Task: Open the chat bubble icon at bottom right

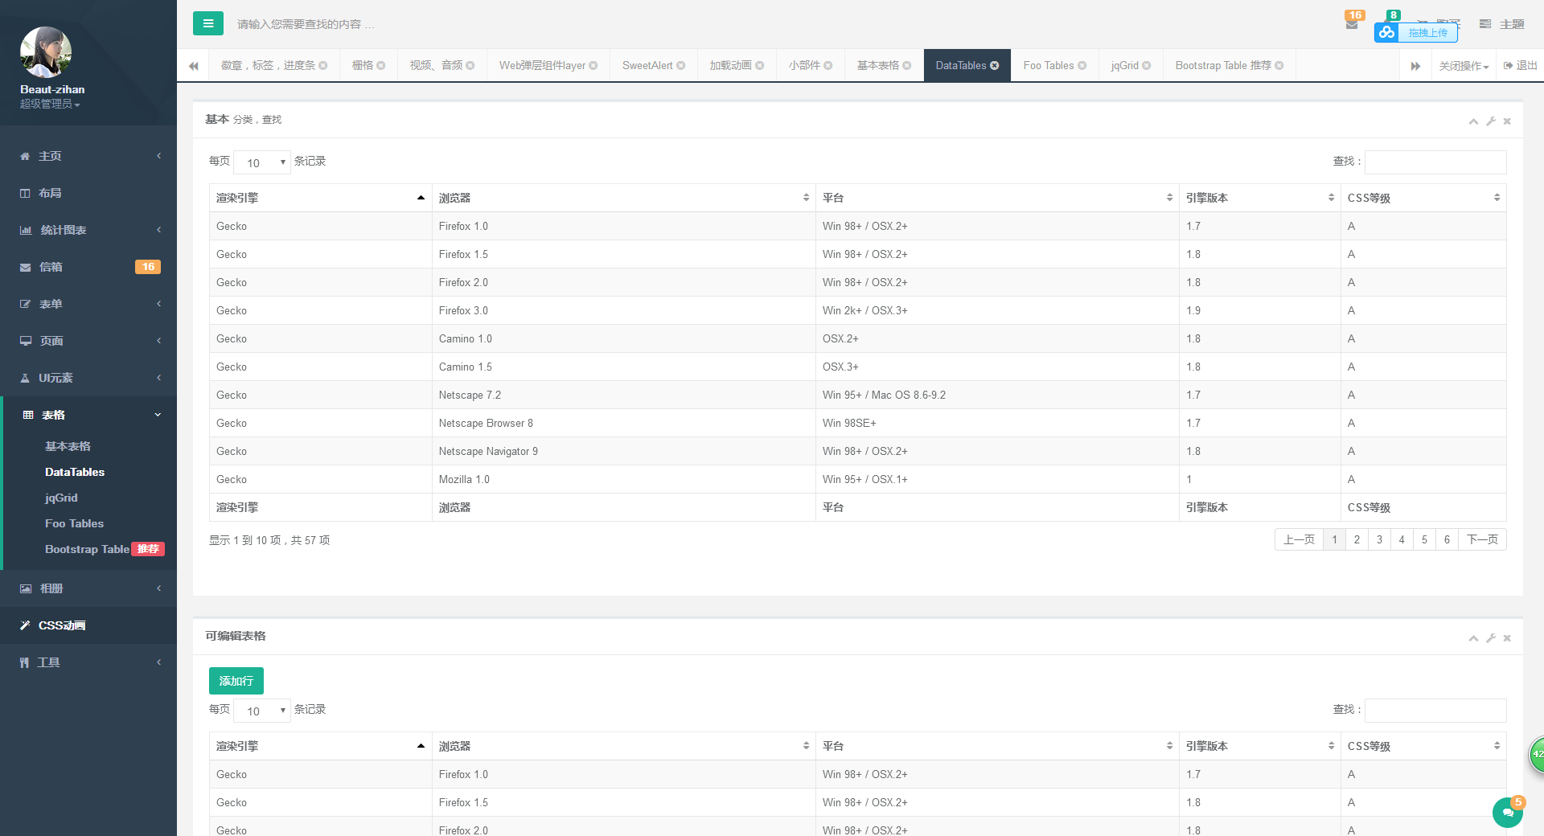Action: pyautogui.click(x=1508, y=813)
